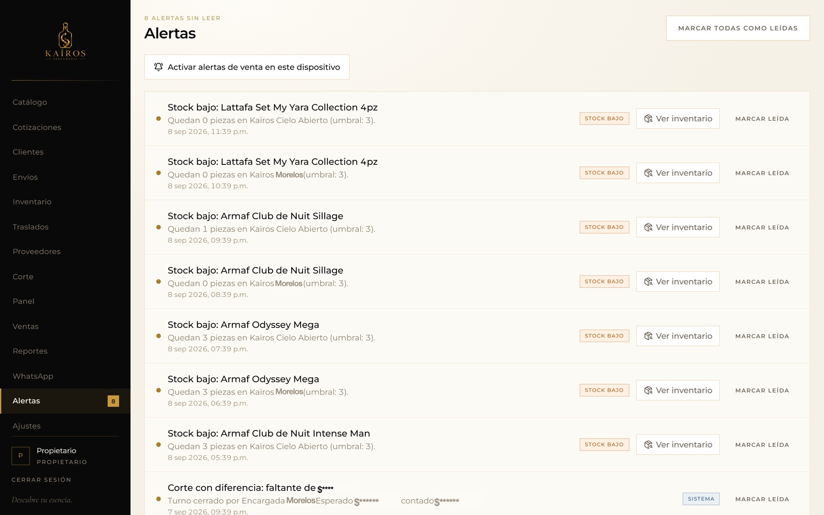824x515 pixels.
Task: View inventory for the 07:39 p.m. Odyssey Mega alert
Action: (x=678, y=336)
